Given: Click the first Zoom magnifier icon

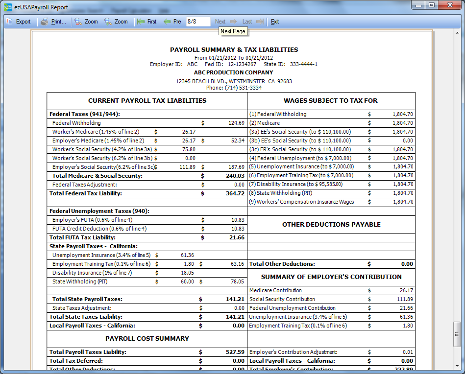Looking at the screenshot, I should [x=78, y=22].
